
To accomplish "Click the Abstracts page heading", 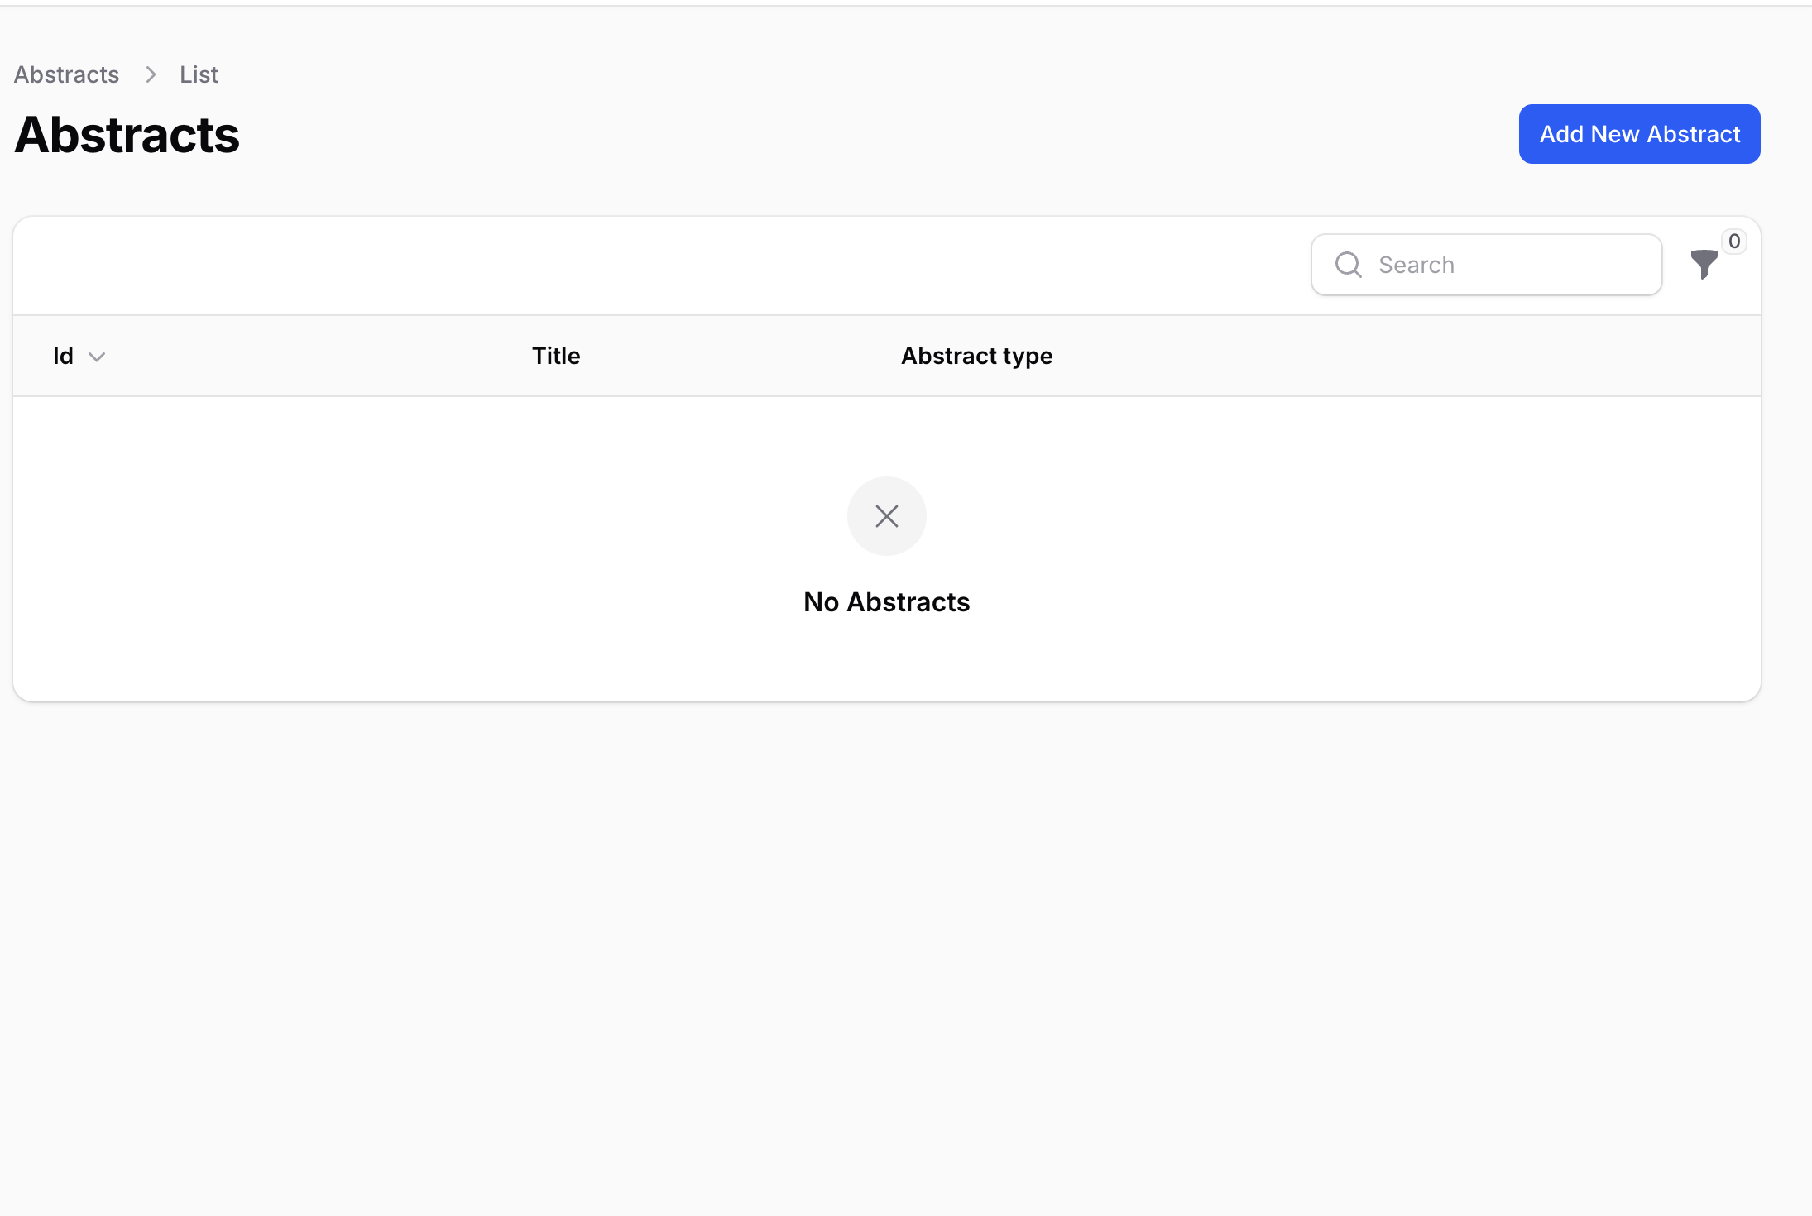I will [x=127, y=135].
